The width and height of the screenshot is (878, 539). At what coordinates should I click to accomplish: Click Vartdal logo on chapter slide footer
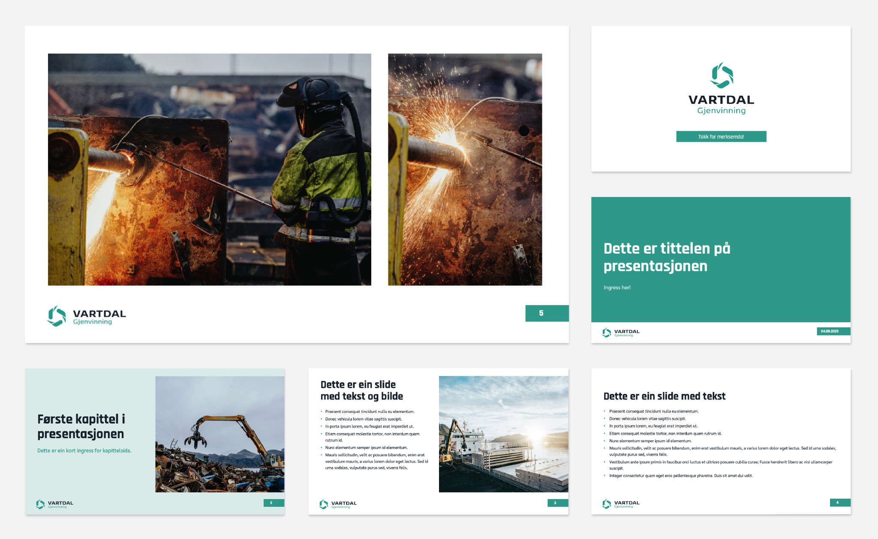[x=54, y=504]
